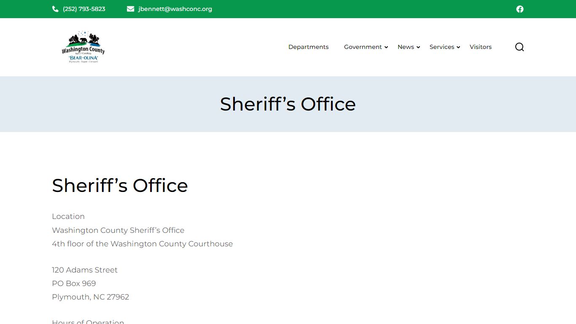Click the Sheriff's Office banner title
The height and width of the screenshot is (324, 576).
click(x=288, y=104)
